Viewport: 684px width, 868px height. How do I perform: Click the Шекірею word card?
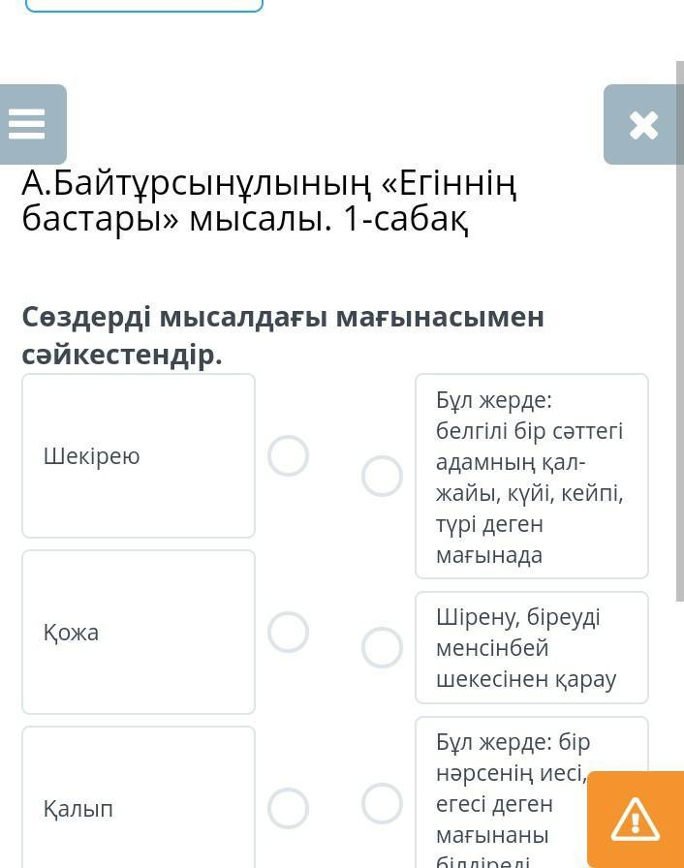(139, 455)
